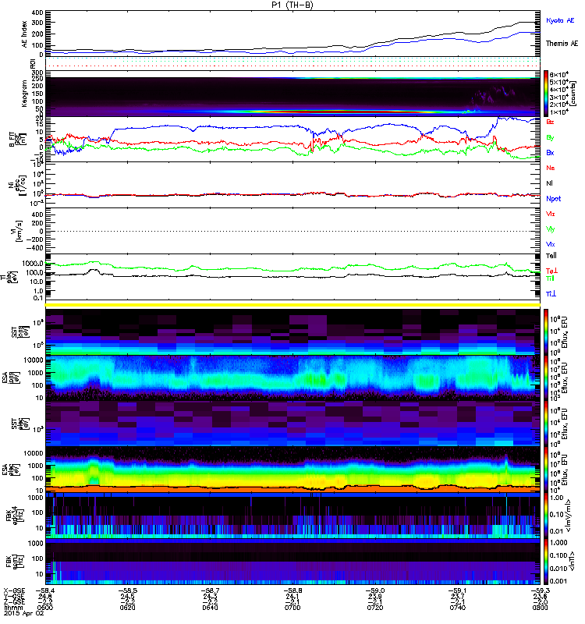Click the zero dotted line in Vi panel
Viewport: 585px width, 624px height.
point(292,231)
